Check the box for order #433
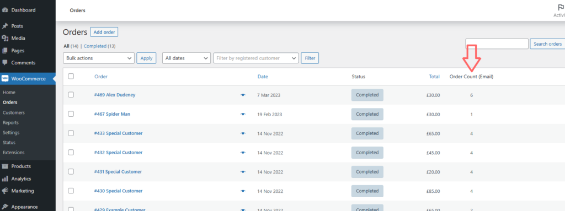 (71, 133)
